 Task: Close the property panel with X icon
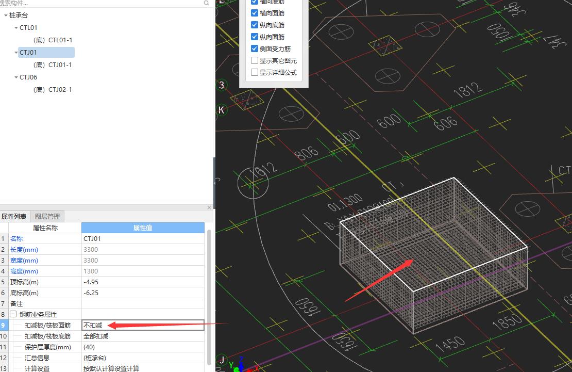click(x=209, y=207)
